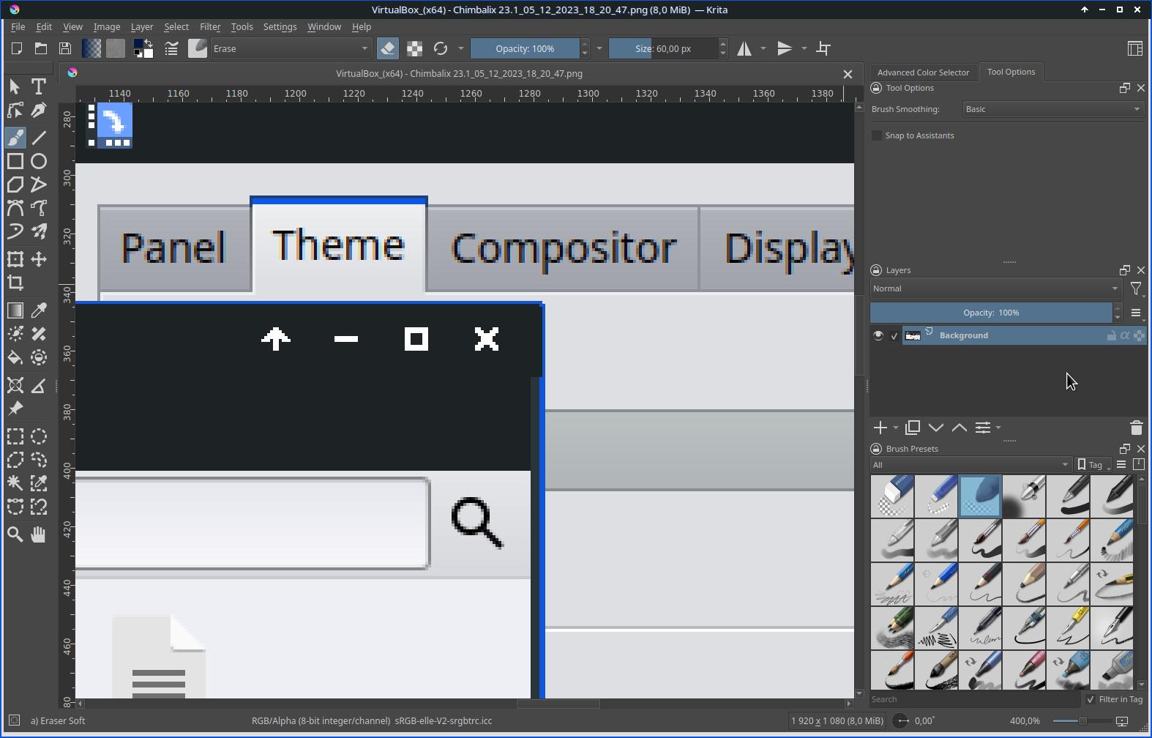The width and height of the screenshot is (1152, 738).
Task: Switch to the Advanced Color Selector tab
Action: click(x=923, y=72)
